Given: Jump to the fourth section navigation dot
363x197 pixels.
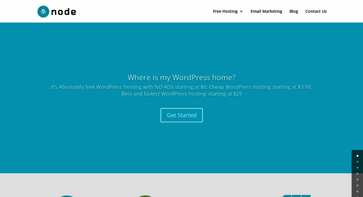Looking at the screenshot, I should click(357, 174).
